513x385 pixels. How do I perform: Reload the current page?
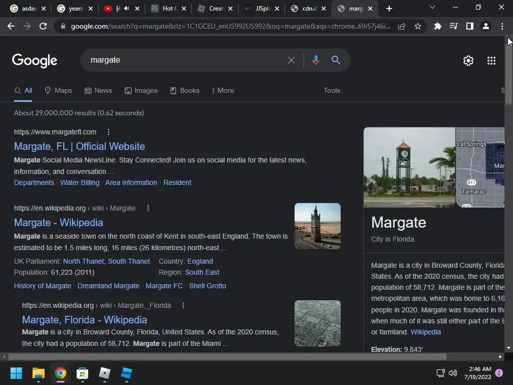(43, 26)
